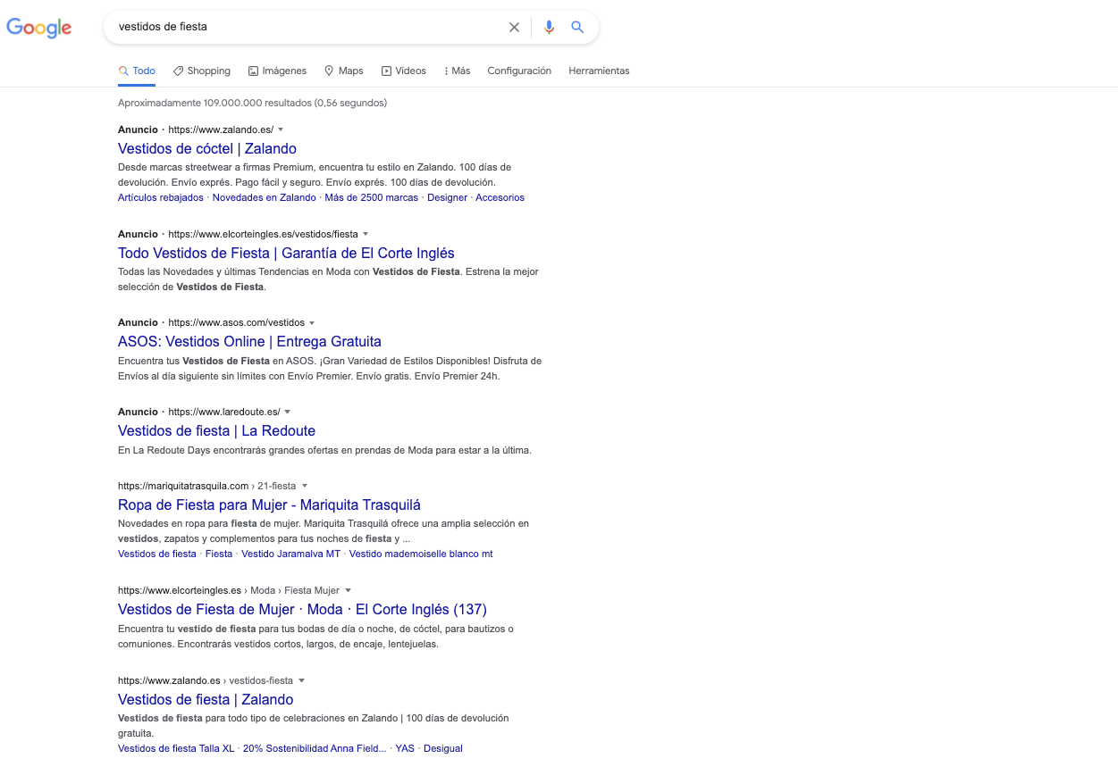Click 'Novedades en Zalando' sitelink
The image size is (1118, 767).
(265, 197)
